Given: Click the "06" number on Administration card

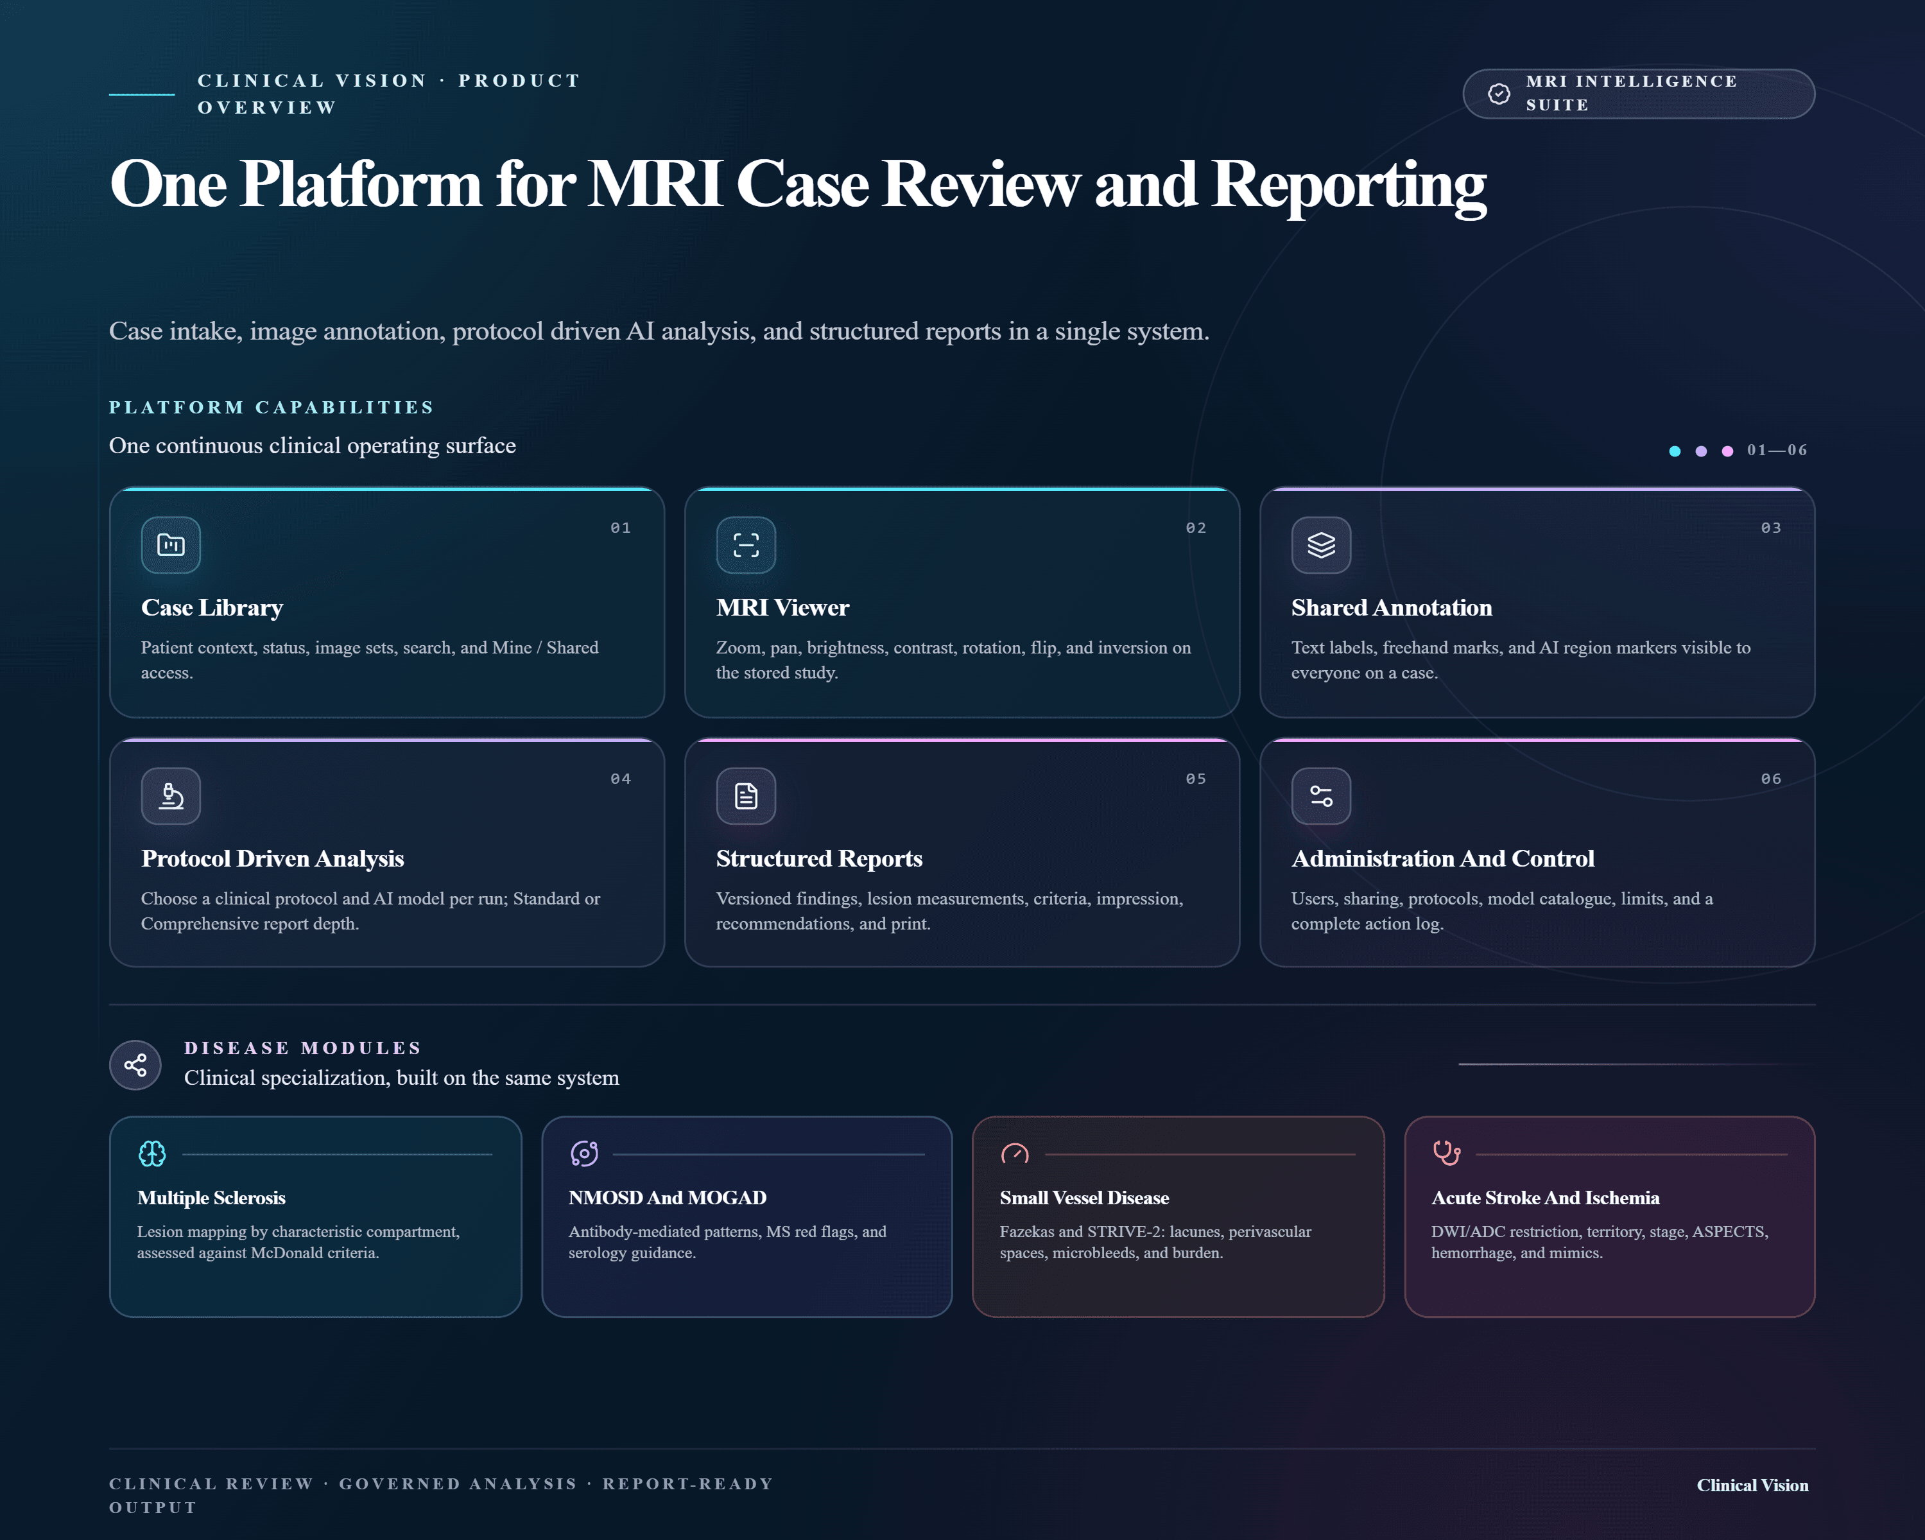Looking at the screenshot, I should [1770, 779].
